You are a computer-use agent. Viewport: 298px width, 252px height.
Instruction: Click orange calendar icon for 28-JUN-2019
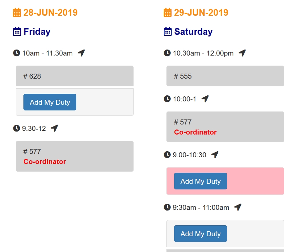point(17,13)
